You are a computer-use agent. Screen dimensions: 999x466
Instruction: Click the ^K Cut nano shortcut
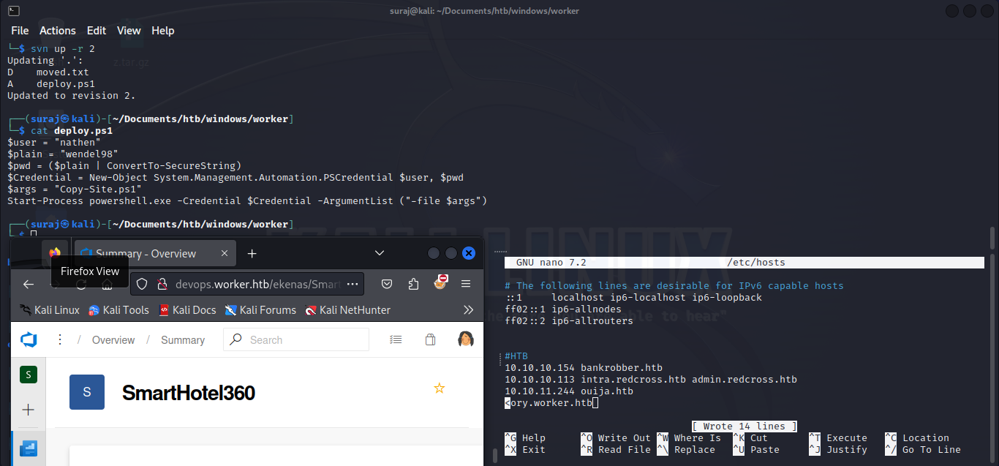click(750, 438)
